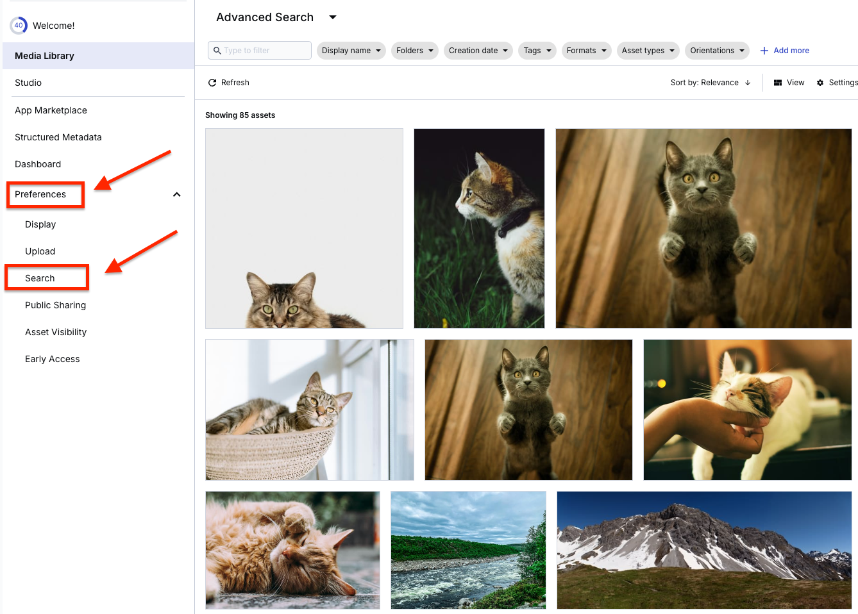Click the magnifying glass in the filter field
Viewport: 858px width, 614px height.
217,50
